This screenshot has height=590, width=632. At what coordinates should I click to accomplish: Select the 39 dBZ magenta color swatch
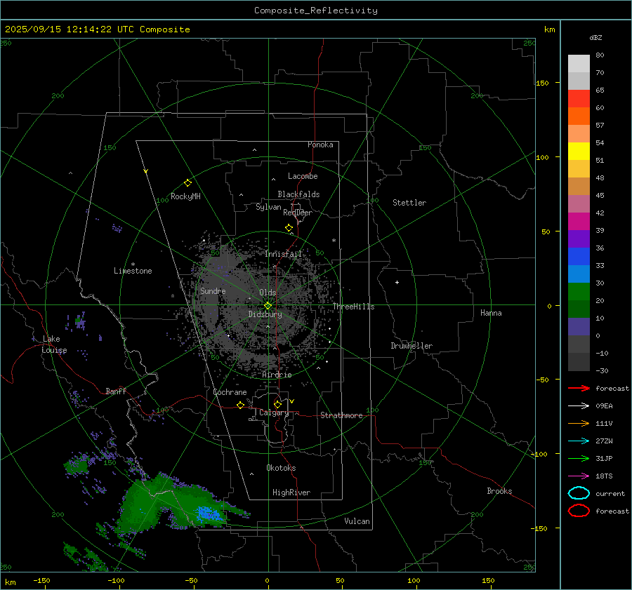pos(579,222)
